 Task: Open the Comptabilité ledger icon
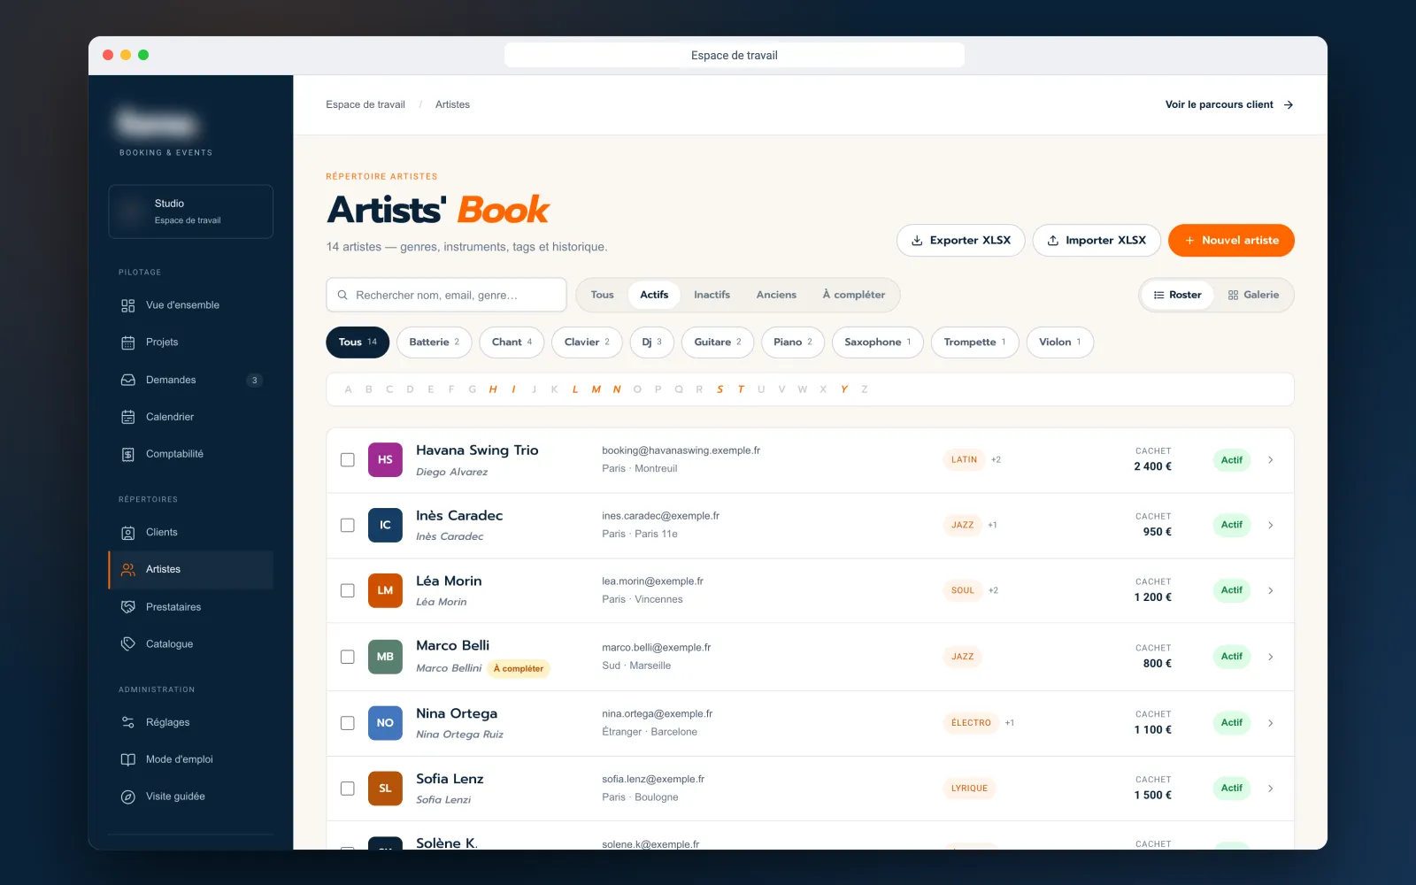[128, 454]
